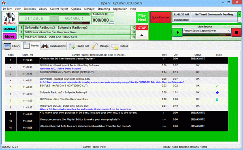Image resolution: width=243 pixels, height=150 pixels.
Task: Click the Start Time column header
Action: 28,55
